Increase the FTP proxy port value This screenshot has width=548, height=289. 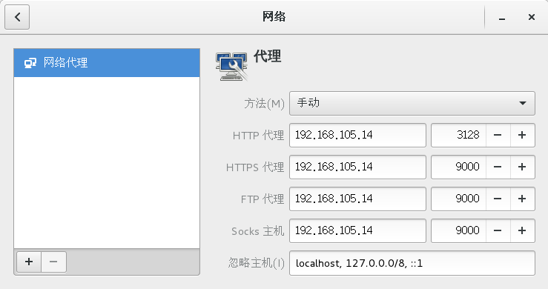point(522,199)
